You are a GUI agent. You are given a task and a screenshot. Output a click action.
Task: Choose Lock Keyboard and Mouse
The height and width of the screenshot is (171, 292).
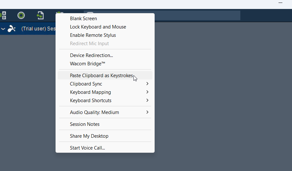[x=105, y=27]
